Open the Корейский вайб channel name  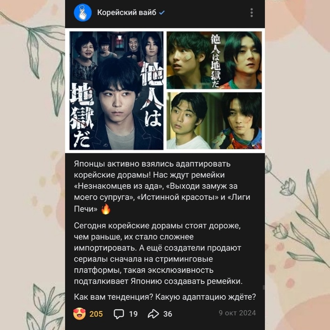tap(127, 13)
